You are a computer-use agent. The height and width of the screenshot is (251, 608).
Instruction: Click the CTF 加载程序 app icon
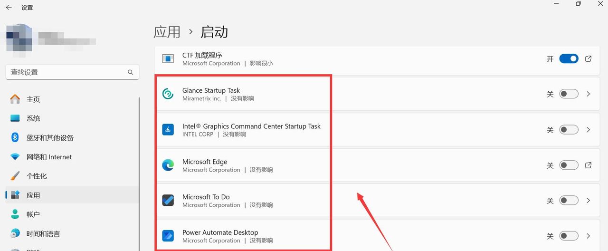click(x=168, y=59)
